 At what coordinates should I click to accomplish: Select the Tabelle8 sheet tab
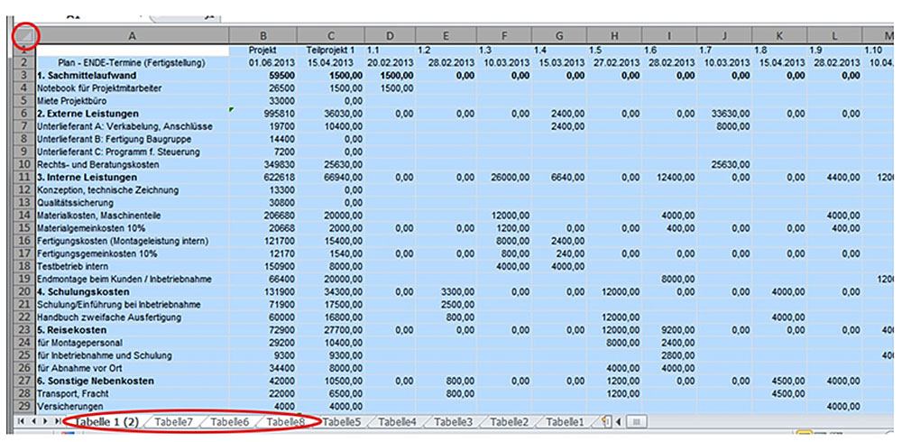coord(285,421)
